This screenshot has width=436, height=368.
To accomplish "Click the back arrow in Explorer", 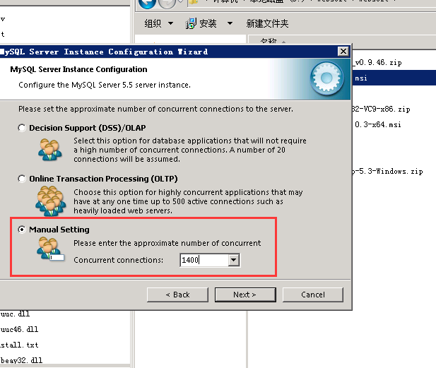I will (147, 3).
